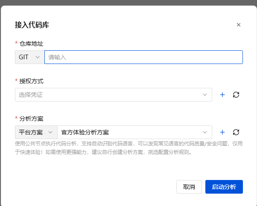The image size is (257, 206).
Task: Click the 启动分析 button
Action: 224,187
